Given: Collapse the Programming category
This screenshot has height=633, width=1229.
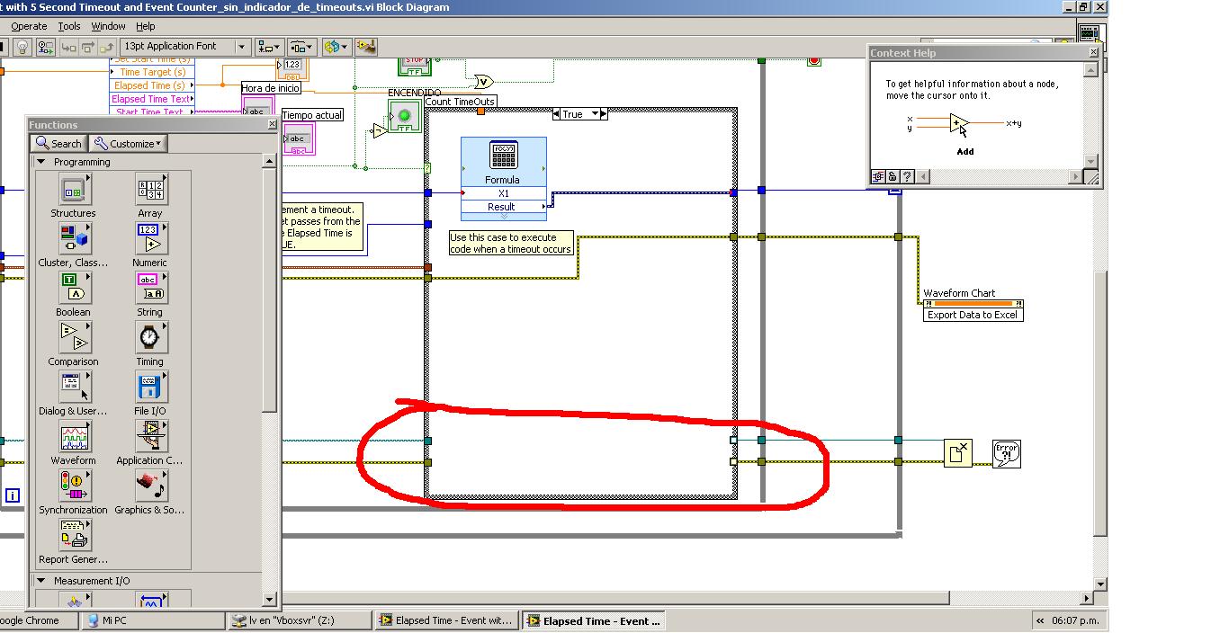Looking at the screenshot, I should pos(40,162).
